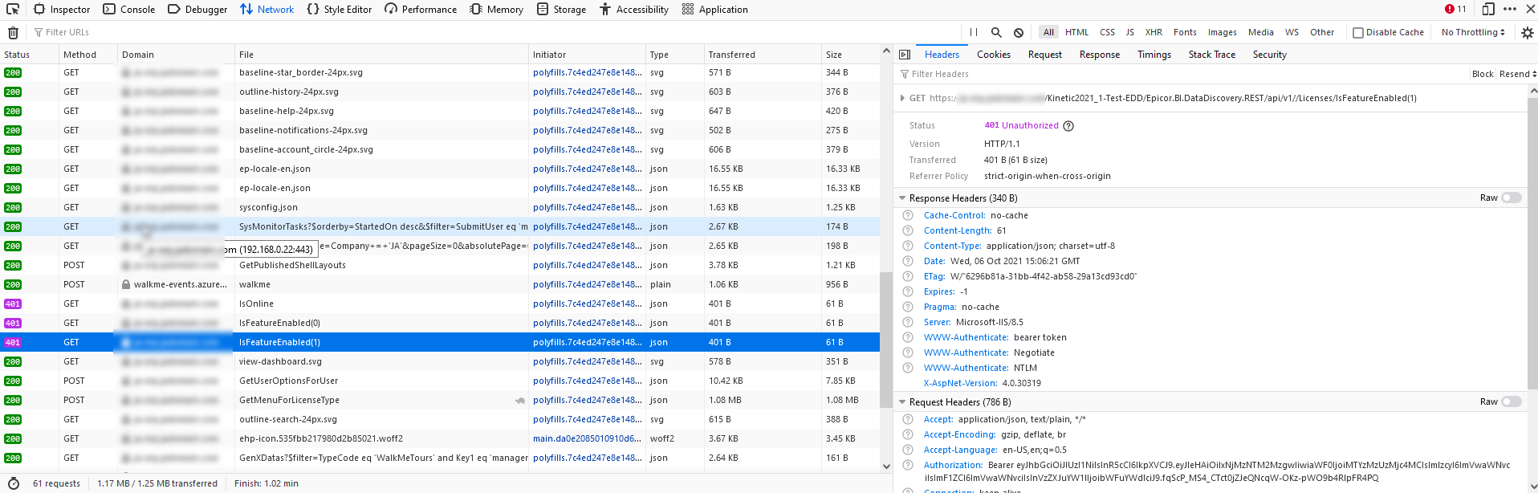
Task: Pause network log recording
Action: [974, 33]
